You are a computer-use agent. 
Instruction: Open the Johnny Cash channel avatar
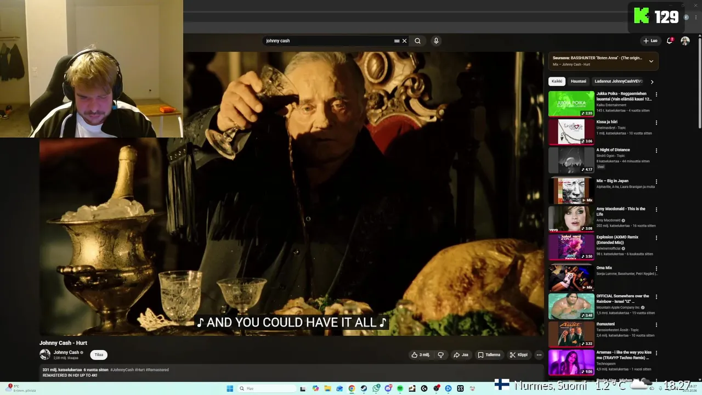tap(45, 354)
